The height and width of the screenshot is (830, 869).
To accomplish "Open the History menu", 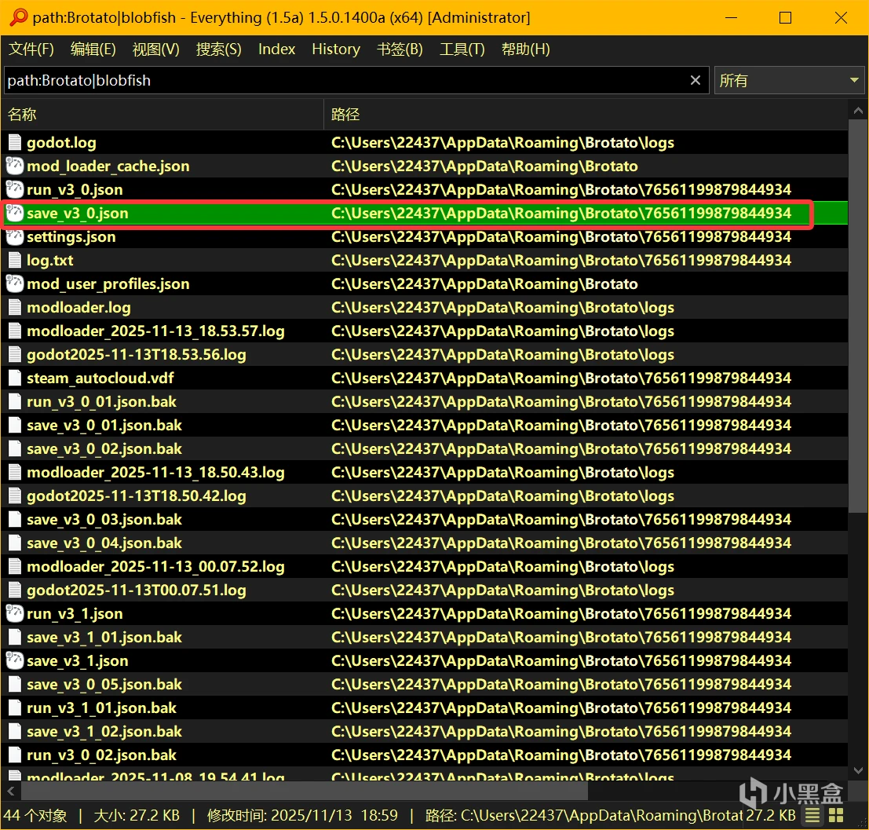I will (336, 49).
